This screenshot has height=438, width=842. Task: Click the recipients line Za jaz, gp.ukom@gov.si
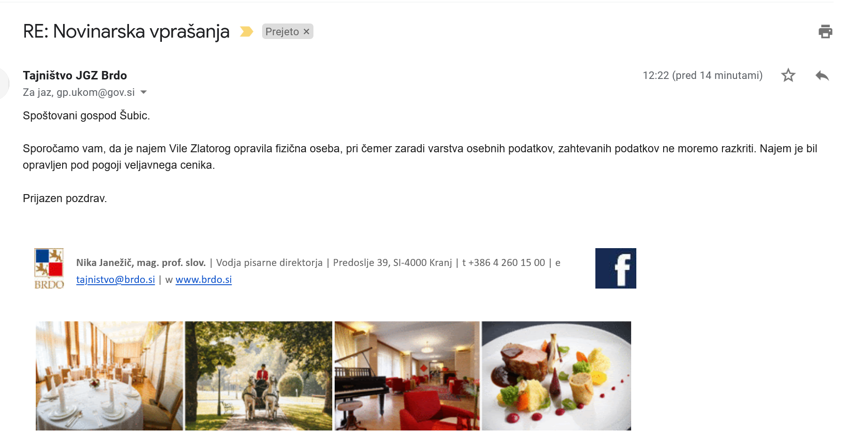click(x=79, y=92)
